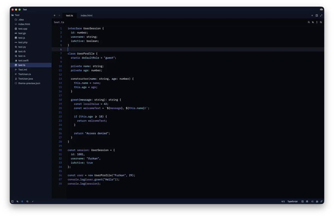Screen dimensions: 334x217
Task: Open Test.iml in the project panel
Action: pyautogui.click(x=31, y=70)
